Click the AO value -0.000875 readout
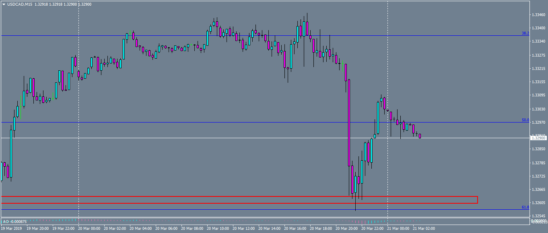This screenshot has width=548, height=233. coord(18,221)
